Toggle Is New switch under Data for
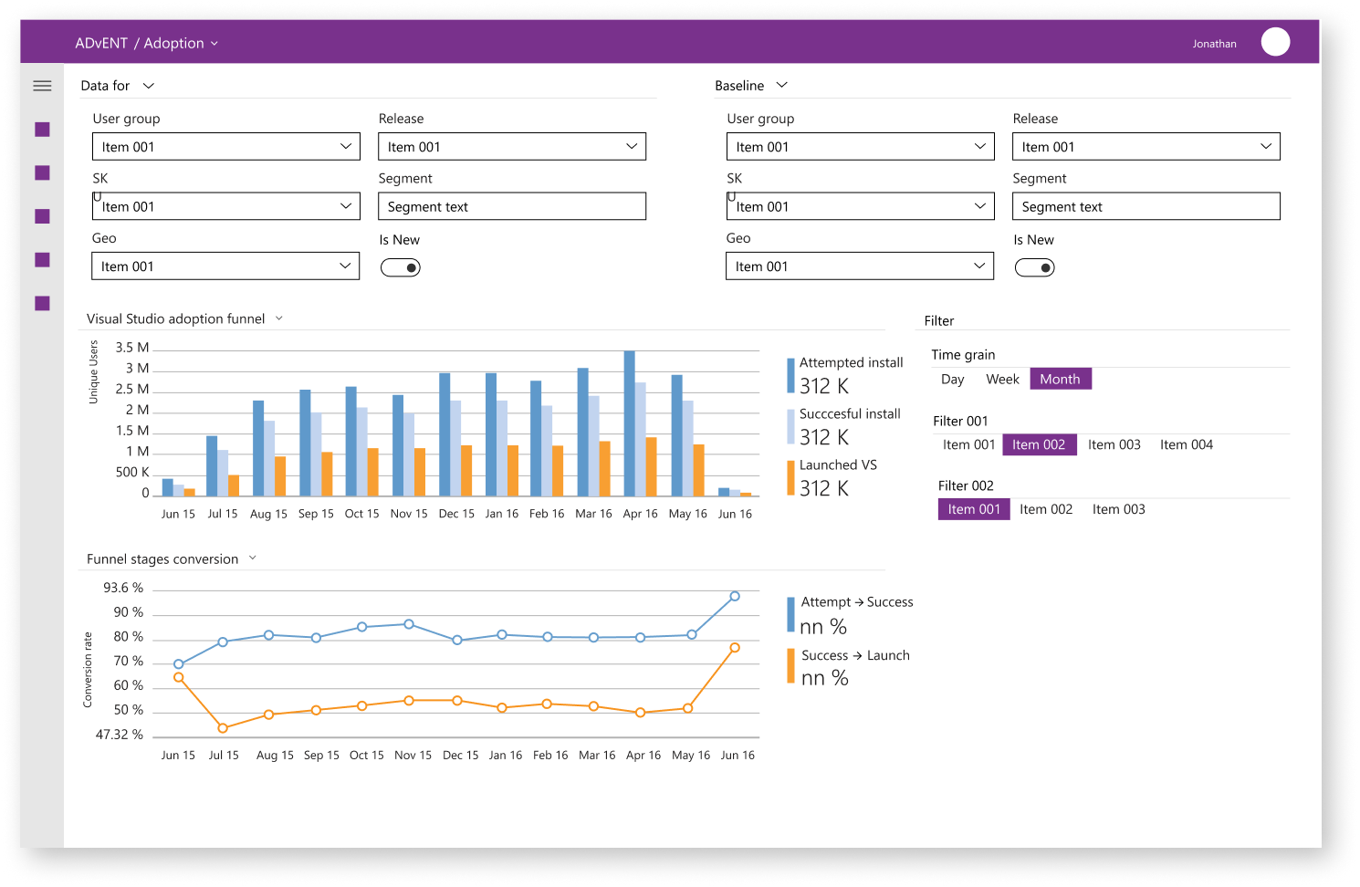This screenshot has height=887, width=1360. (400, 267)
